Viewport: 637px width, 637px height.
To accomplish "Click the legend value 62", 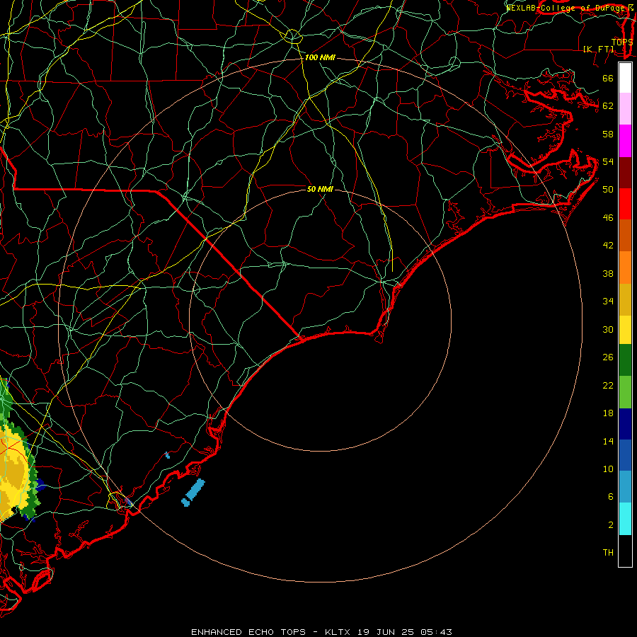I will 608,106.
